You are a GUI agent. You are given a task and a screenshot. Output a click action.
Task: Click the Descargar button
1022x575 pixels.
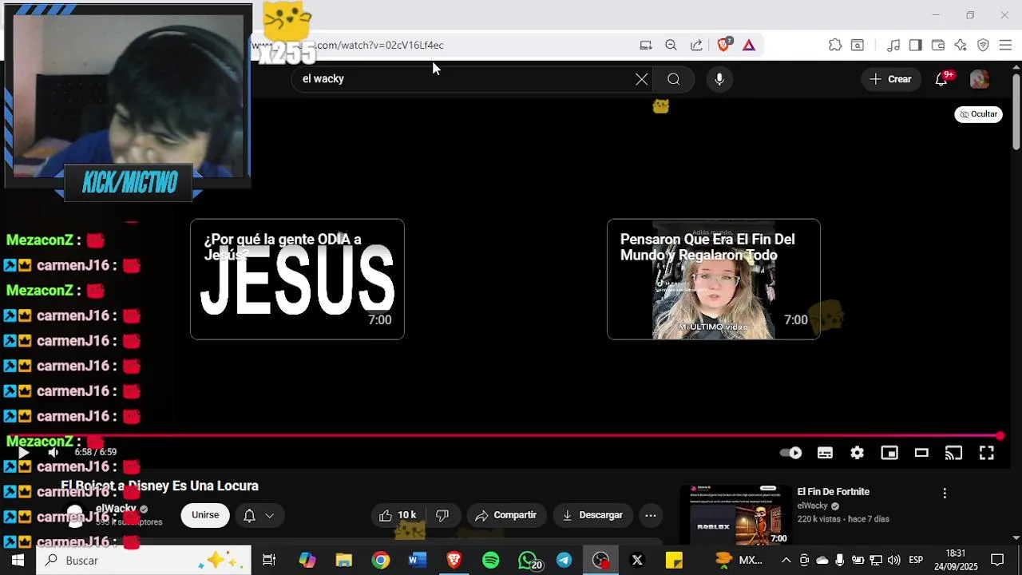[x=592, y=515]
